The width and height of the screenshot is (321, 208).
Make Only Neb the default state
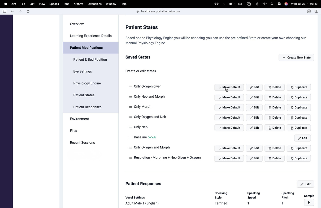(229, 128)
